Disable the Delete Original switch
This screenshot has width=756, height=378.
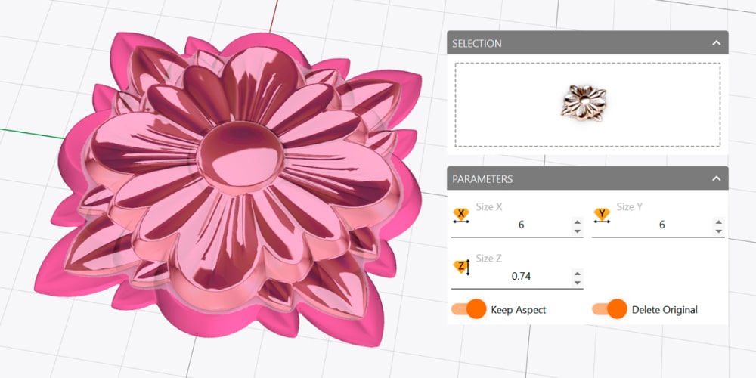(609, 309)
